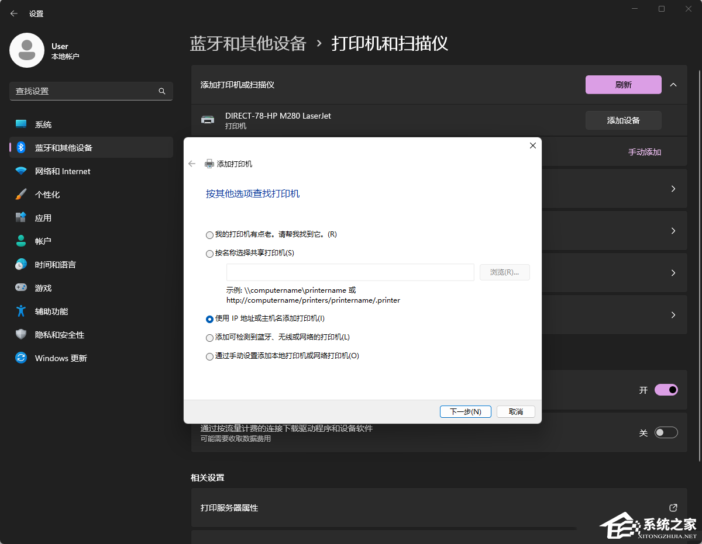Click the Bluetooth icon in sidebar
This screenshot has height=544, width=702.
[x=21, y=148]
